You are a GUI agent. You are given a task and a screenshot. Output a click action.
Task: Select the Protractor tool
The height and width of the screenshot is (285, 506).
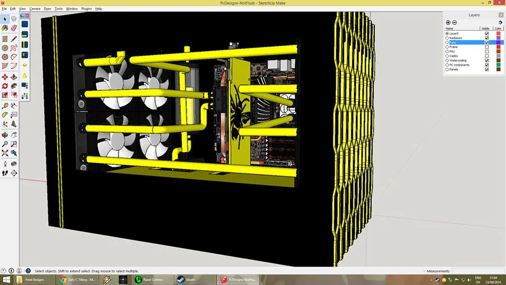[5, 115]
